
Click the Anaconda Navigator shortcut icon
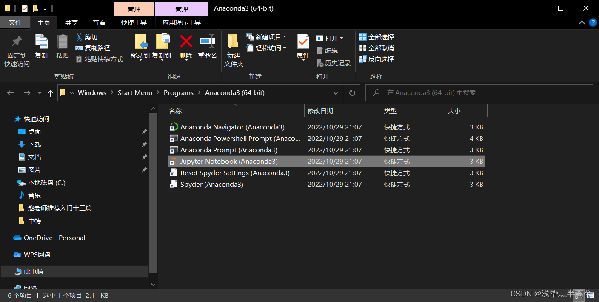(x=173, y=127)
